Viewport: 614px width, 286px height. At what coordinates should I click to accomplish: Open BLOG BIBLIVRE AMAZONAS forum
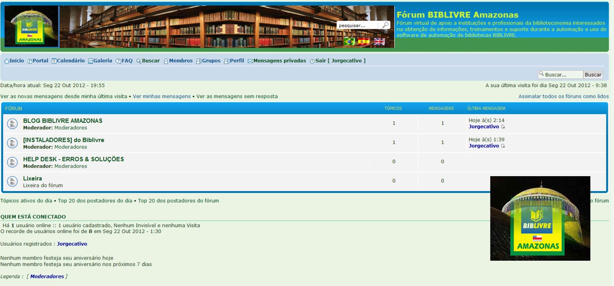tap(63, 121)
